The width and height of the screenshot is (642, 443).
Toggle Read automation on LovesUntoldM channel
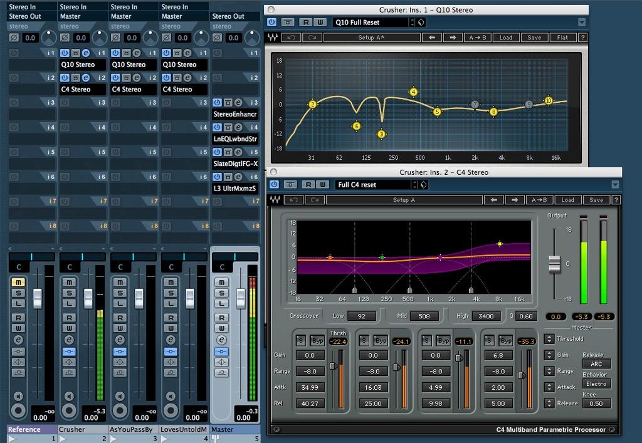171,318
